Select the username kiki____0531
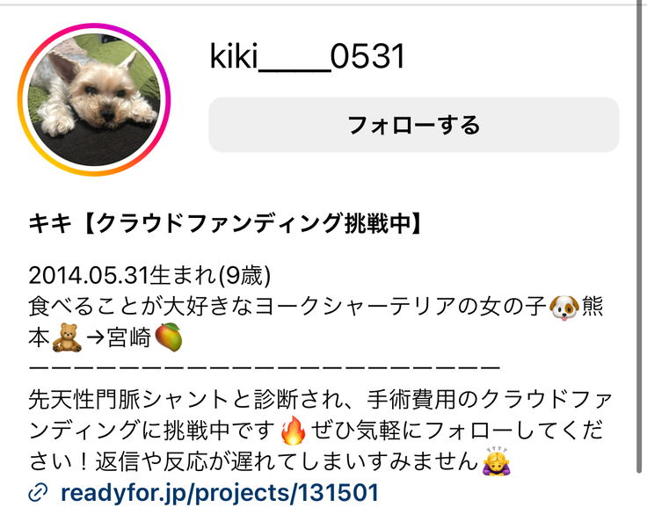 tap(308, 56)
